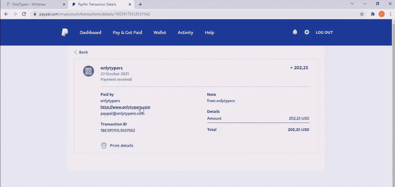The height and width of the screenshot is (187, 395).
Task: Click the onlytypers heading name
Action: coord(112,68)
